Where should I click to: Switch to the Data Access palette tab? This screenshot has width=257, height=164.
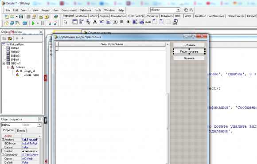pos(118,16)
